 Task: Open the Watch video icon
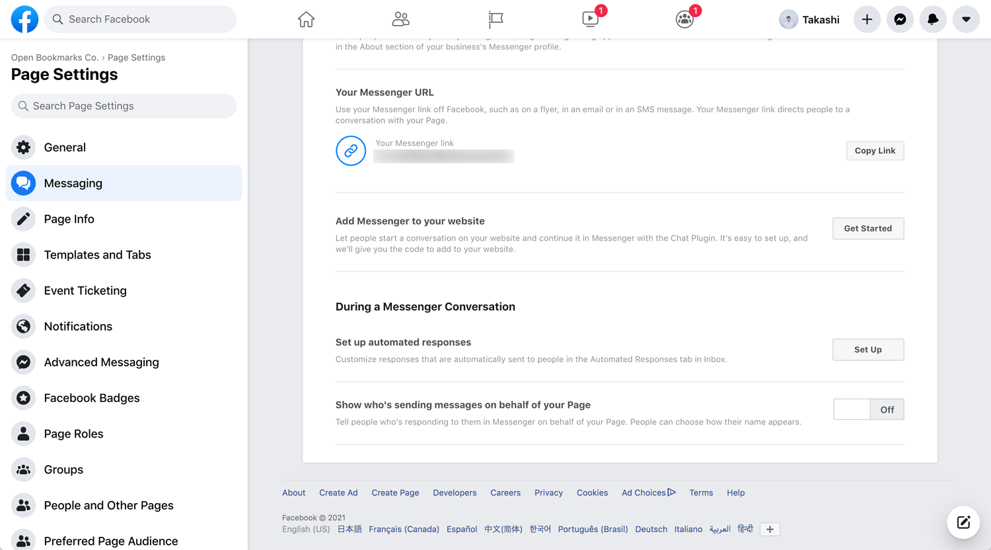591,19
